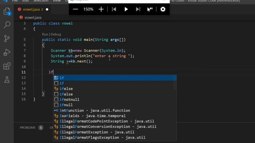Image resolution: width=255 pixels, height=143 pixels.
Task: Click the 'public class vowel' line
Action: (x=53, y=23)
